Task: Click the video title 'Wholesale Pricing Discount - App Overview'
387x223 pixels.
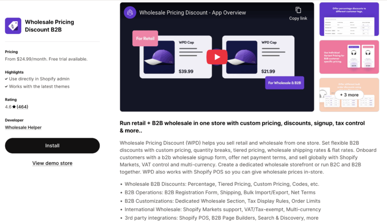Action: [193, 13]
